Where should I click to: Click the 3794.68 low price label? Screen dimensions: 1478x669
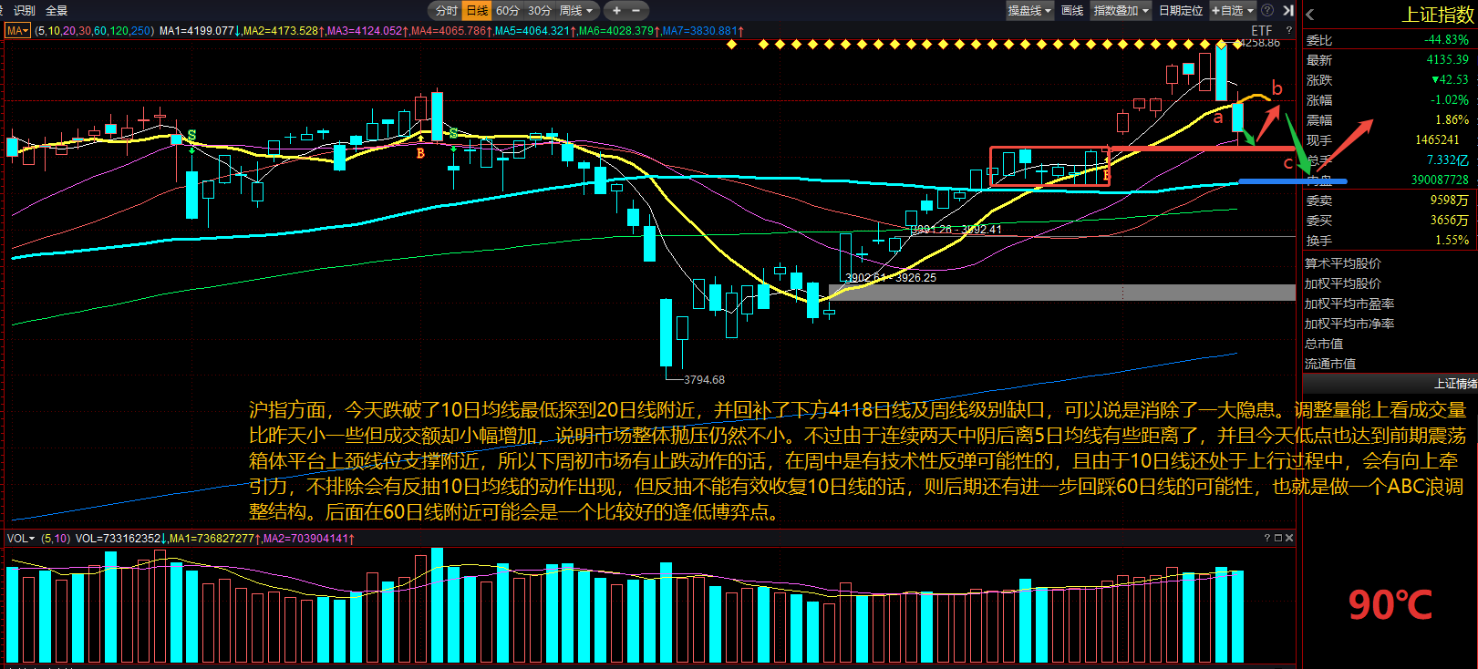(x=704, y=380)
